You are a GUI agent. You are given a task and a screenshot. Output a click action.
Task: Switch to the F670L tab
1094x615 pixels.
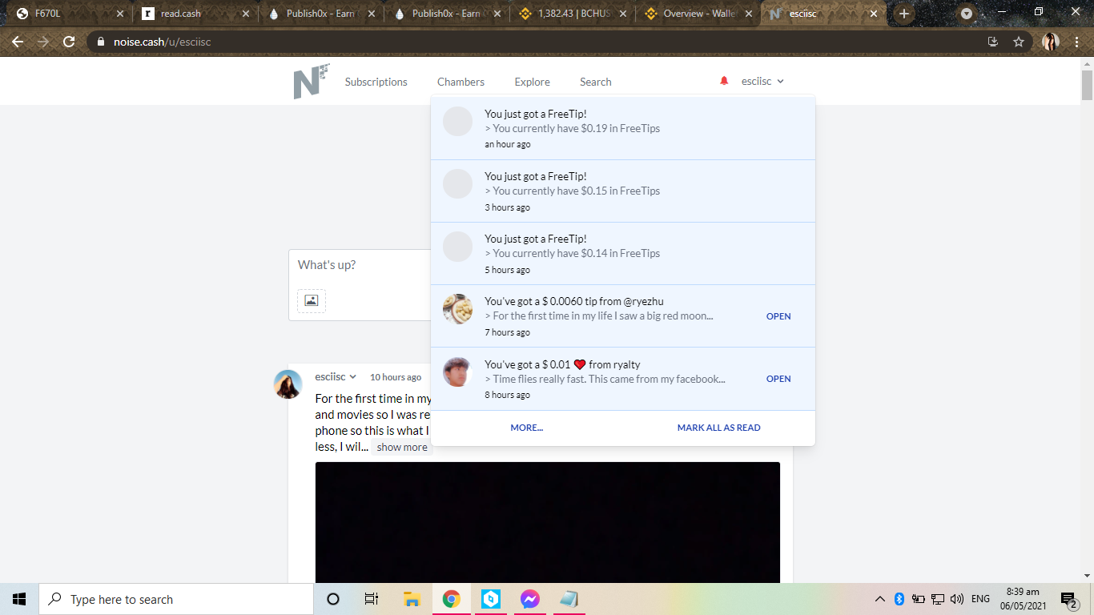coord(68,14)
